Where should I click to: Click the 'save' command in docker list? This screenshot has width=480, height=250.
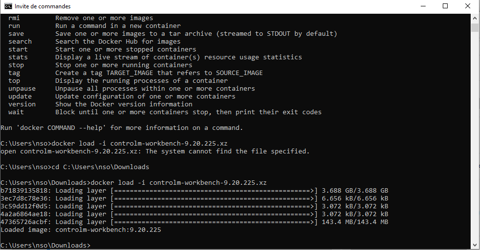pos(16,34)
